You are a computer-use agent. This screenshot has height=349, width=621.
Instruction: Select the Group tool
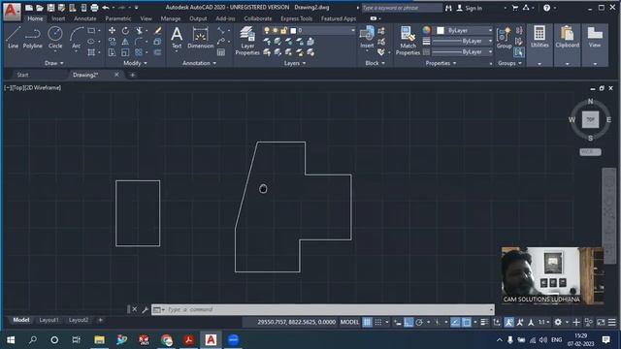505,39
